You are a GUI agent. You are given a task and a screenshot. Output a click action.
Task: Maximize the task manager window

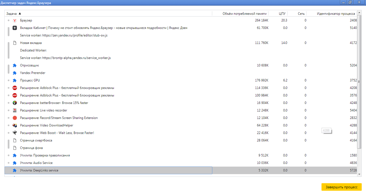point(350,2)
